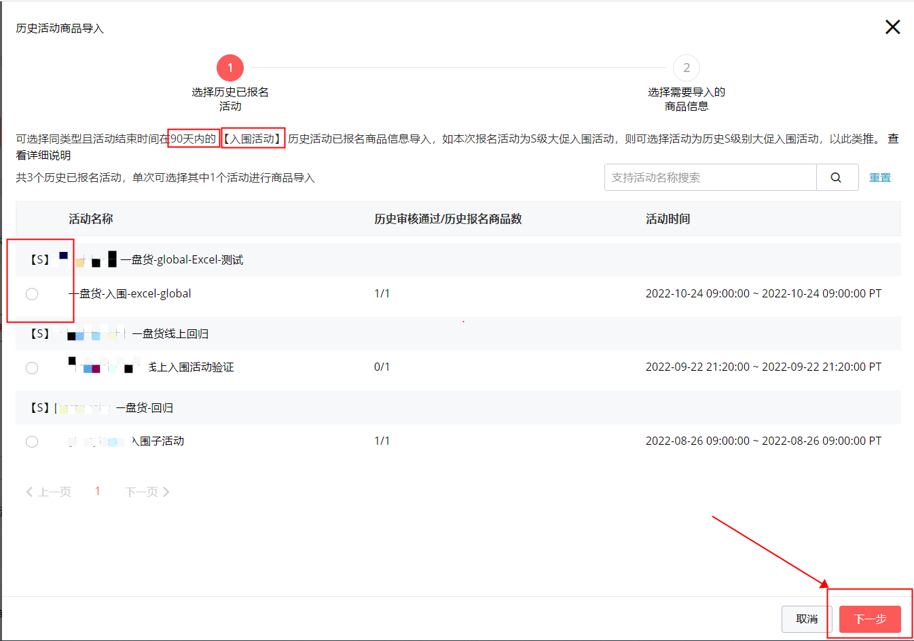This screenshot has height=641, width=914.
Task: Select radio for 入围子活动 row
Action: tap(32, 442)
